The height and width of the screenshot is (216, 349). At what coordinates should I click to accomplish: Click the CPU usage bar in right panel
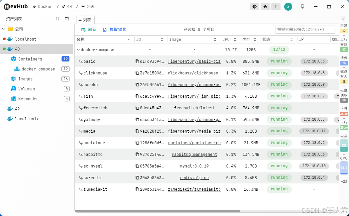point(344,168)
